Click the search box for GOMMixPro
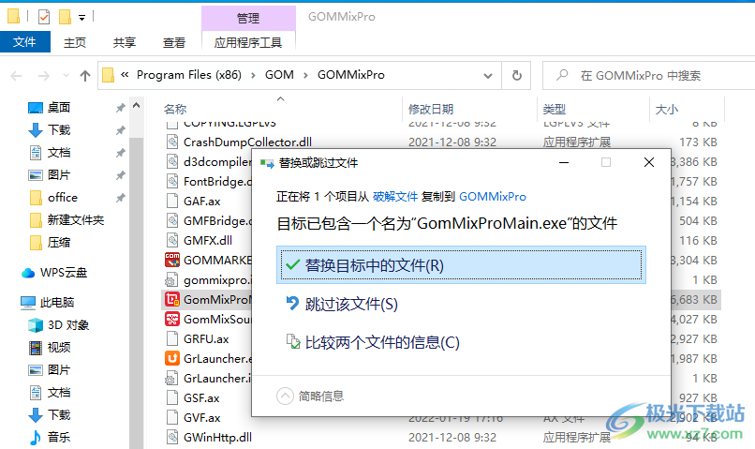This screenshot has width=755, height=449. coord(650,76)
